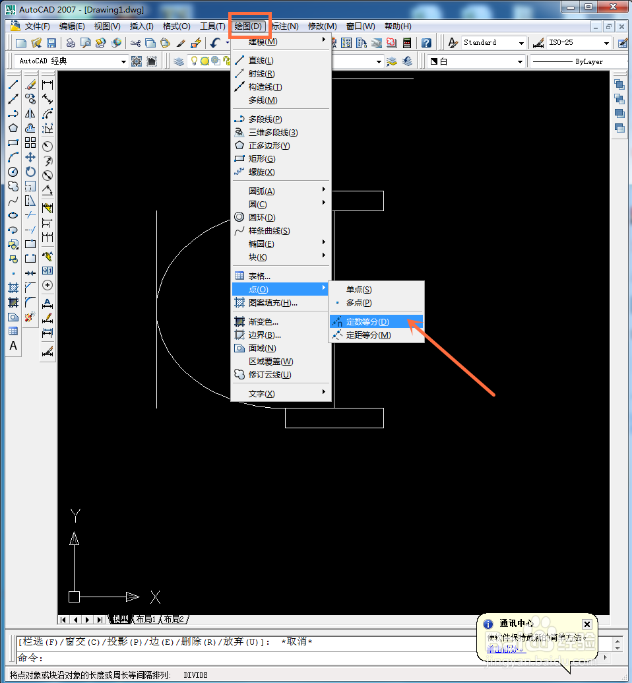Select the Array tool icon

(30, 143)
